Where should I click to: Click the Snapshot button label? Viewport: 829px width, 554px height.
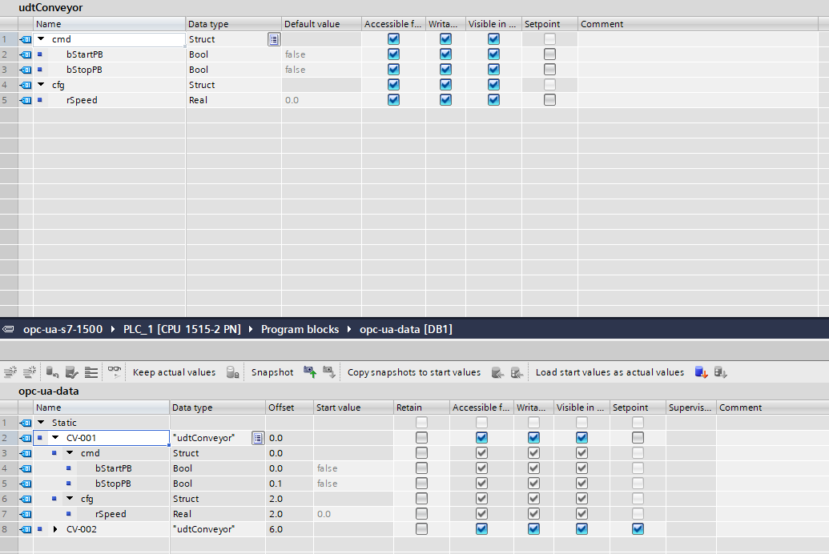click(272, 372)
